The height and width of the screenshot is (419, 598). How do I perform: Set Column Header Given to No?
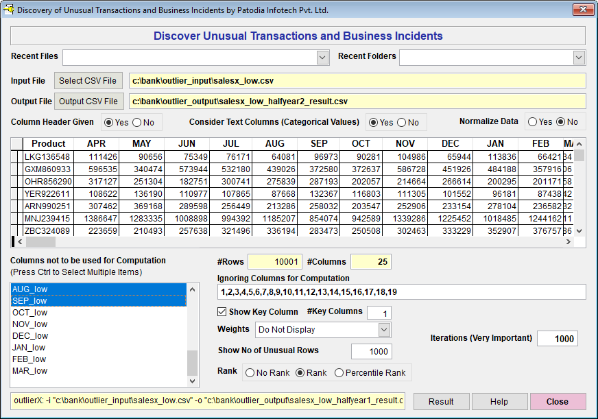pos(136,123)
